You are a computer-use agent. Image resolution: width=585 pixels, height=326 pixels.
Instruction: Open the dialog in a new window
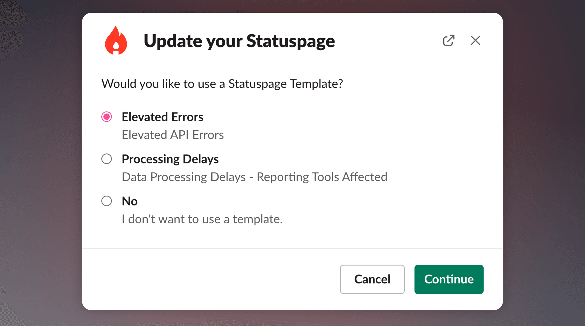click(448, 40)
